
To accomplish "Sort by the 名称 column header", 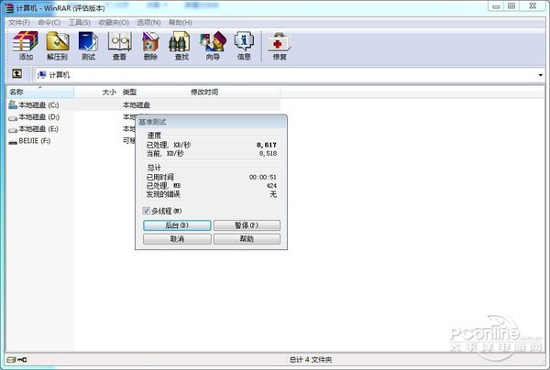I will tap(40, 92).
